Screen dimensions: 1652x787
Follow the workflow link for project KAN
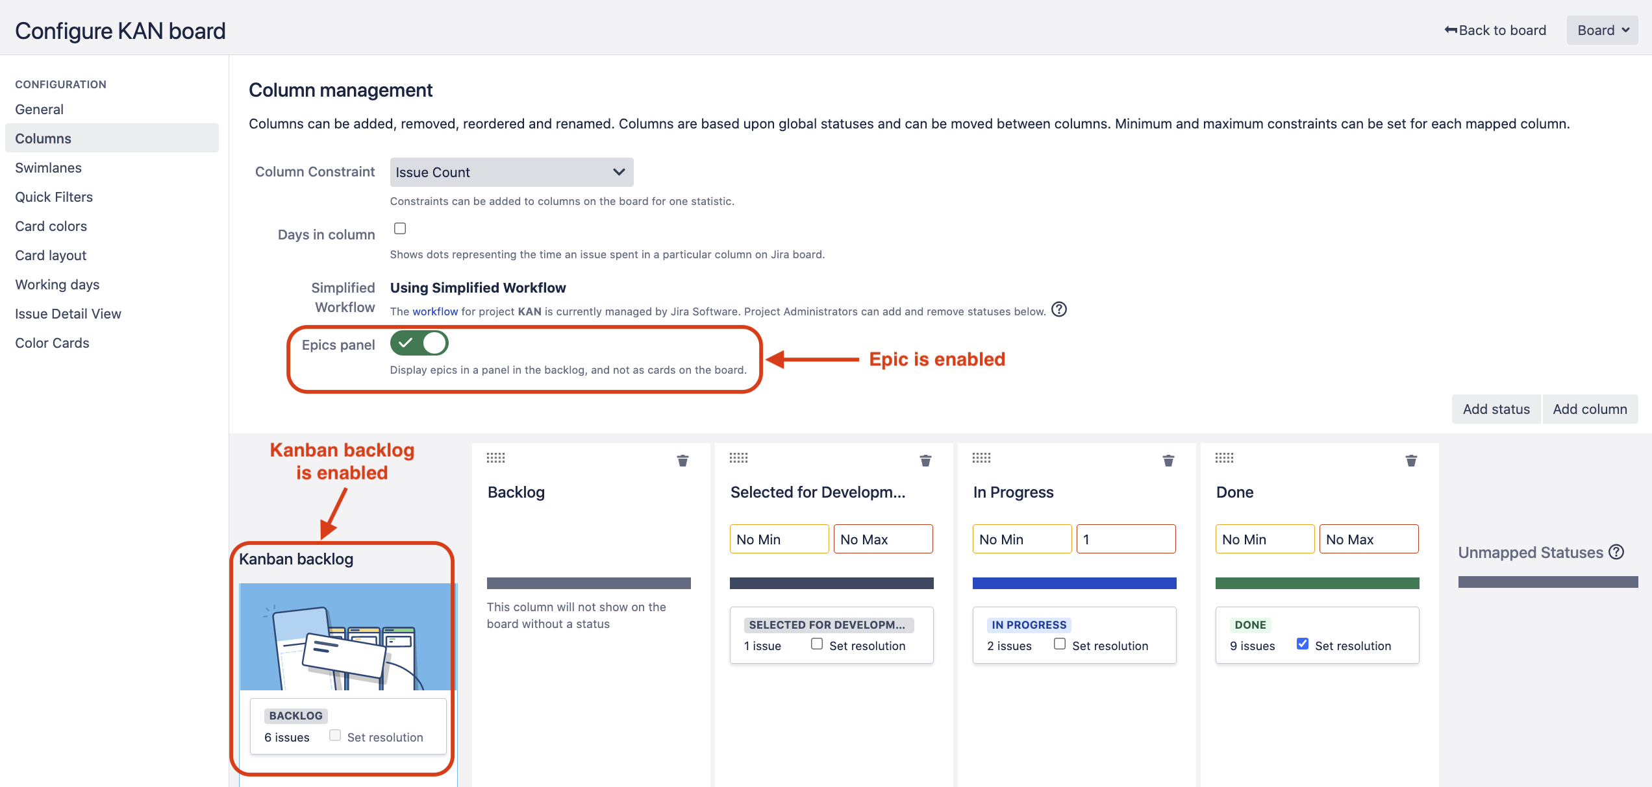tap(435, 311)
